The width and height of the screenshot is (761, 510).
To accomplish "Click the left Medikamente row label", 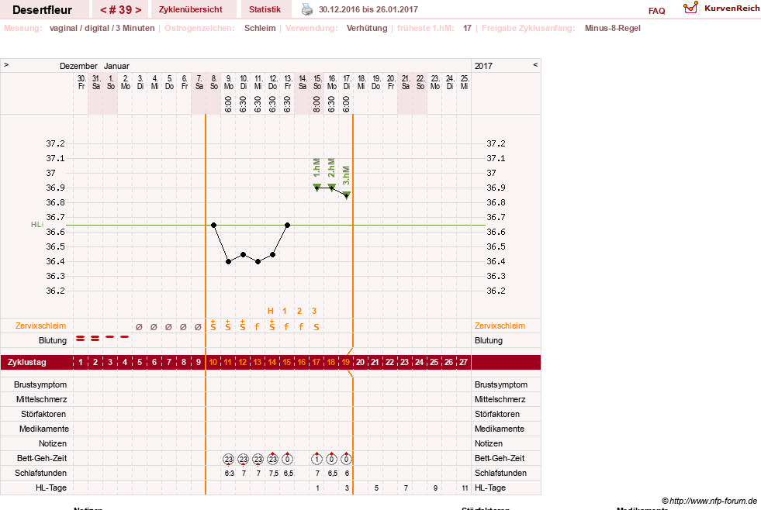I will [44, 429].
